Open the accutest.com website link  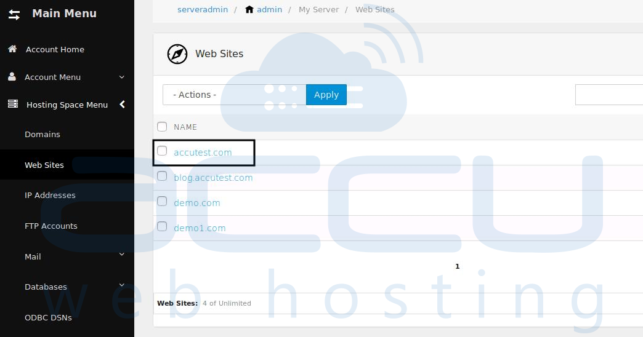(203, 153)
